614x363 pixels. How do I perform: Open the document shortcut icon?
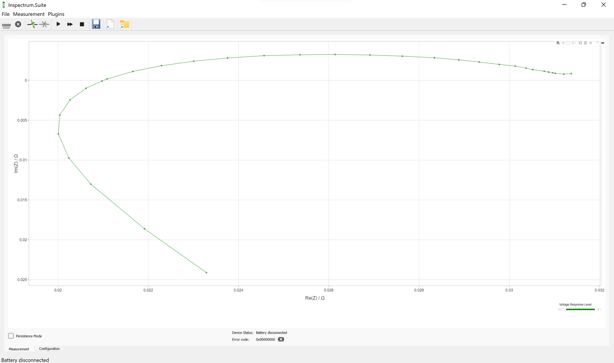coord(110,24)
